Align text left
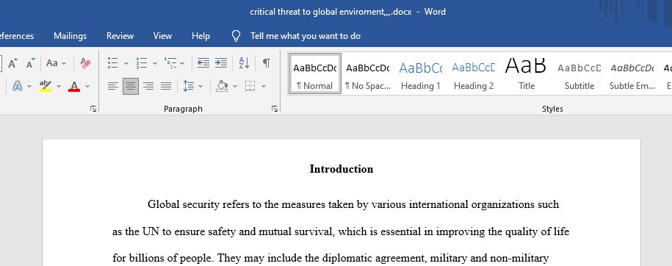Screen dimensions: 672x266 click(x=112, y=86)
